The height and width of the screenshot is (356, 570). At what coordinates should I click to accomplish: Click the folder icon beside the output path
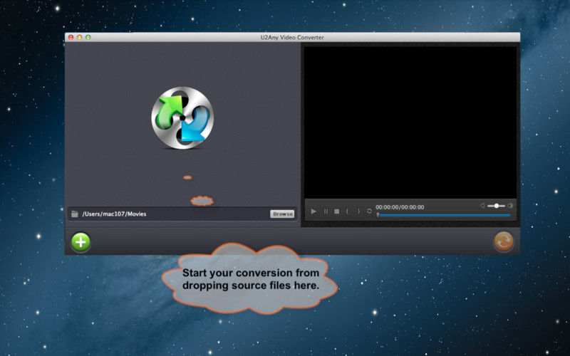click(75, 214)
